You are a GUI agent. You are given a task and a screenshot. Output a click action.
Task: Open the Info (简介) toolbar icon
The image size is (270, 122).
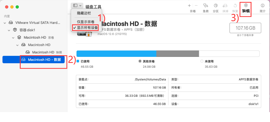click(x=262, y=6)
